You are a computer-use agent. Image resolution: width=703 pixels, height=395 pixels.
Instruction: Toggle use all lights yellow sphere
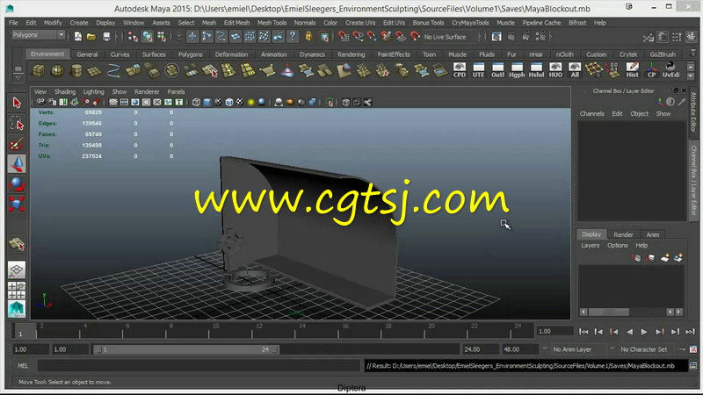[x=250, y=103]
